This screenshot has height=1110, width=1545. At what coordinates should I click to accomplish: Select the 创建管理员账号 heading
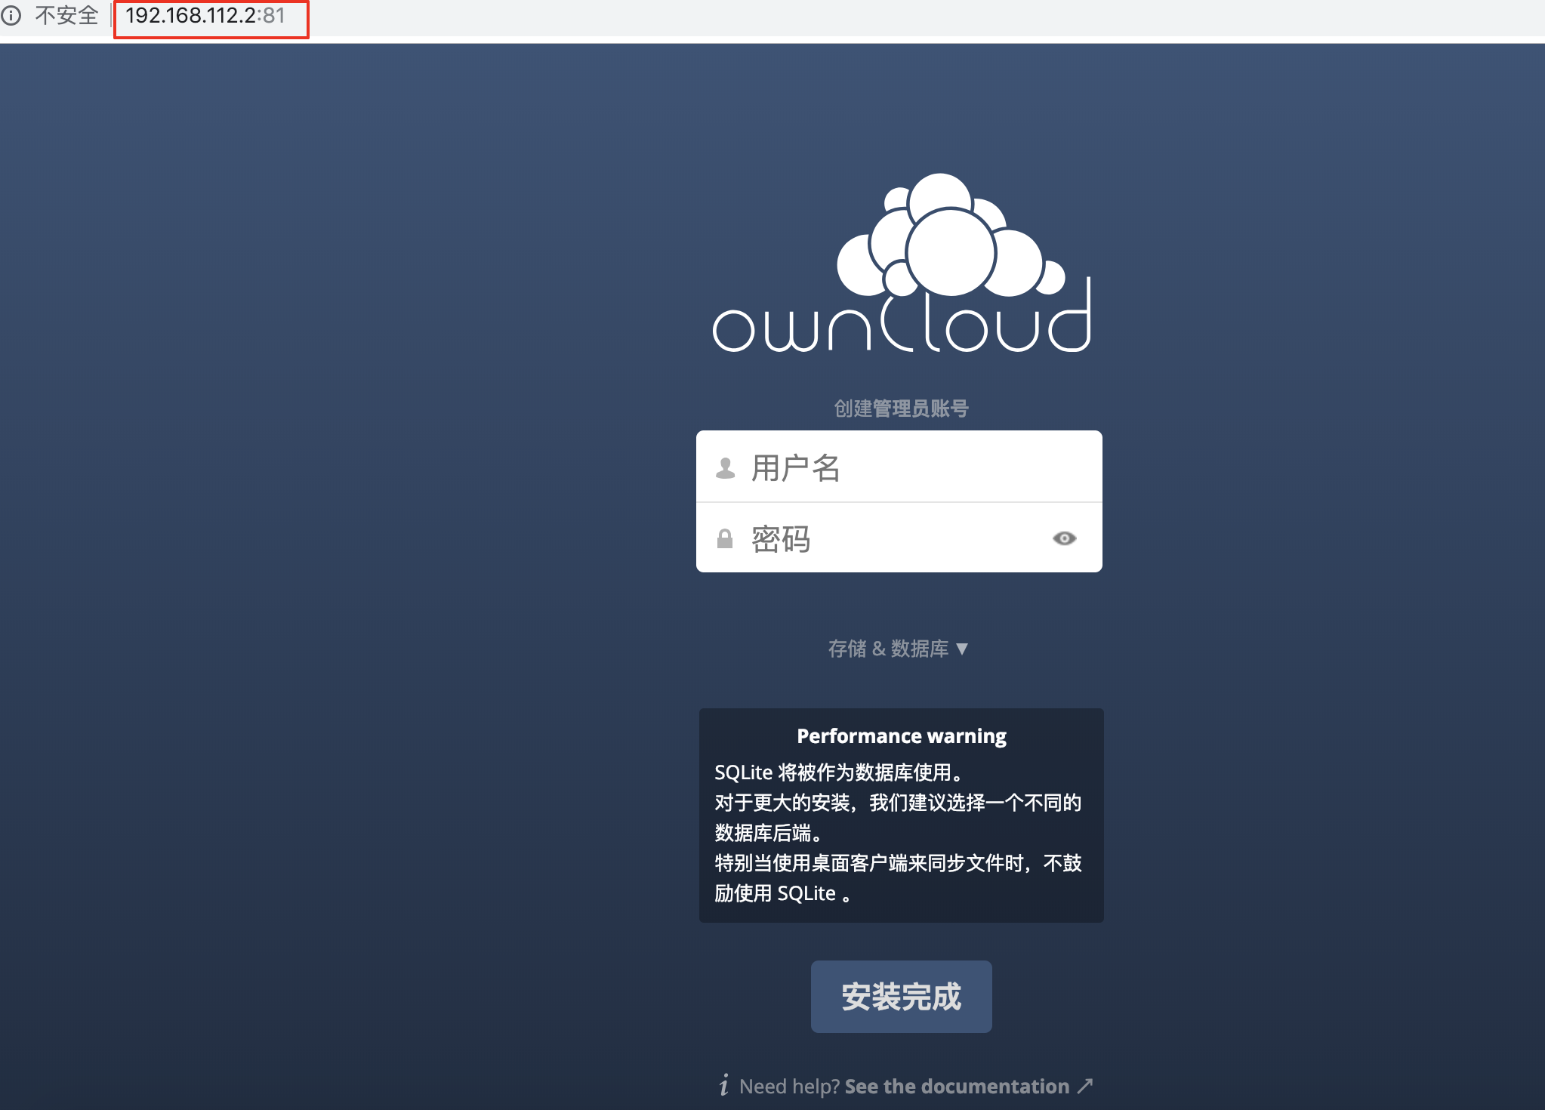(901, 408)
